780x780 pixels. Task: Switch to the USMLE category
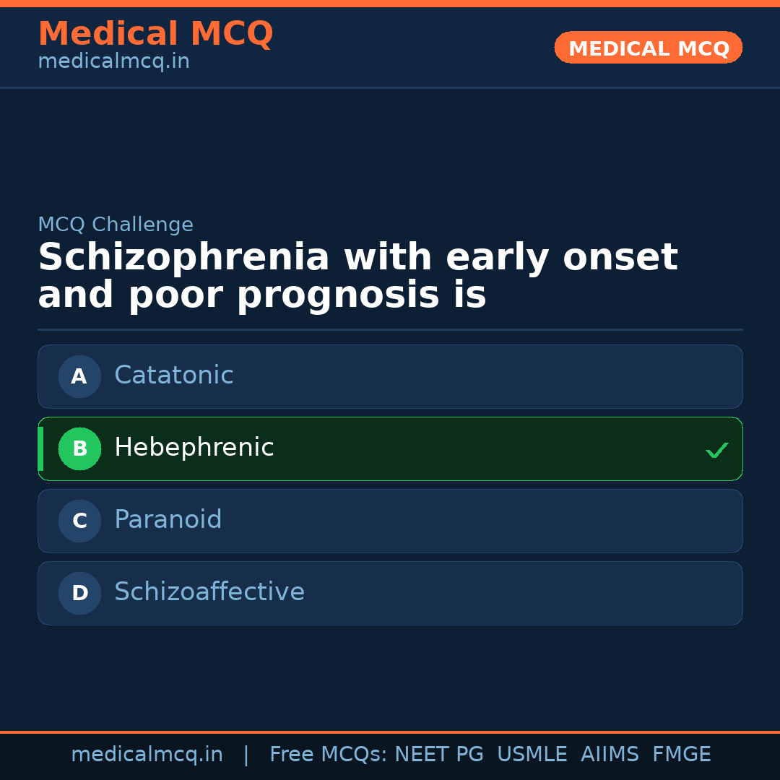pos(532,753)
